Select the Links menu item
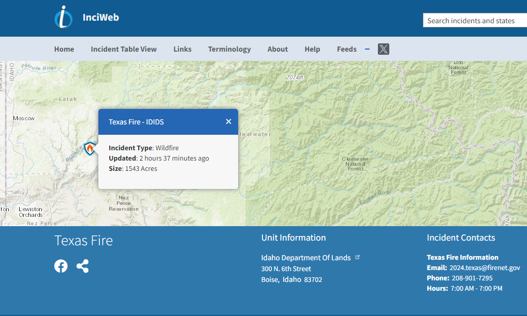The height and width of the screenshot is (316, 527). (x=182, y=49)
